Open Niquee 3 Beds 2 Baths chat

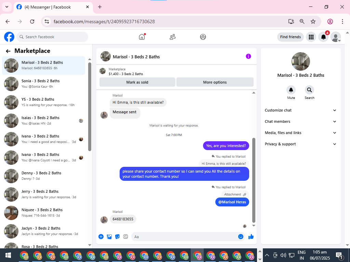click(43, 213)
